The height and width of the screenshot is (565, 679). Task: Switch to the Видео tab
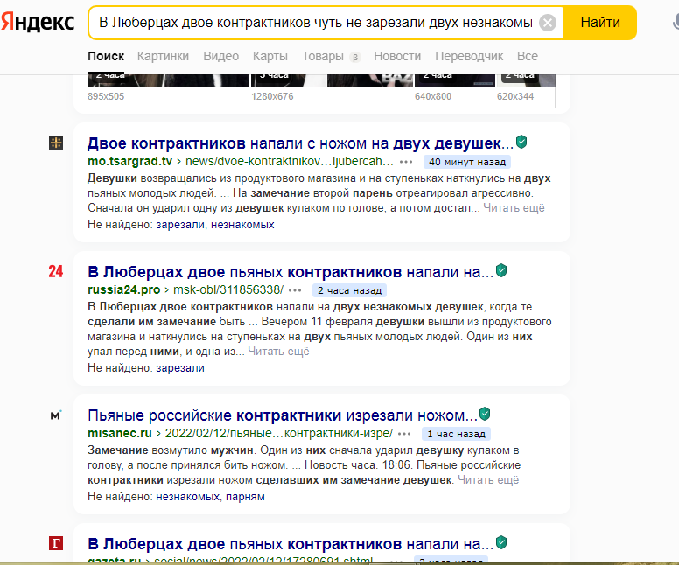coord(220,56)
